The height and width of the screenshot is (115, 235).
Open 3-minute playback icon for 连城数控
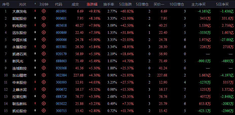click(44, 68)
